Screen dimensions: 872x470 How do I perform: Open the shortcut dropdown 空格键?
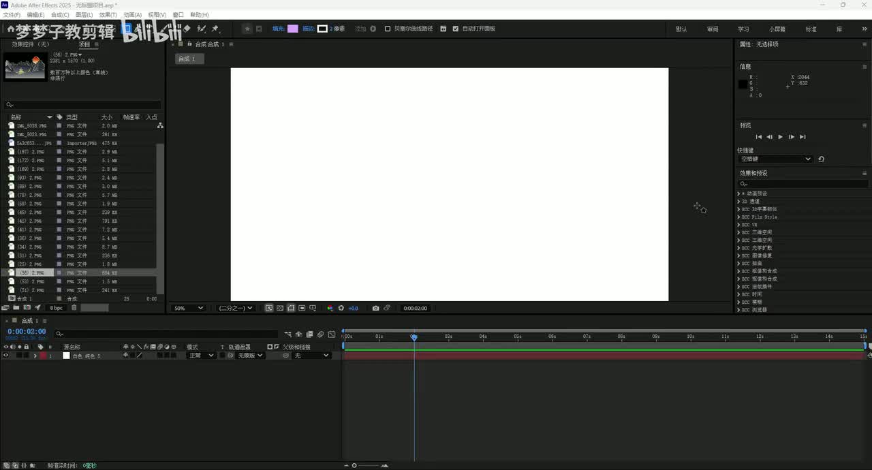pos(776,159)
